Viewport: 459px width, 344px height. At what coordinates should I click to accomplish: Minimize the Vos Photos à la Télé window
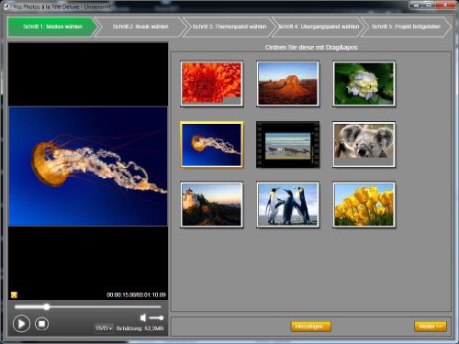(416, 5)
